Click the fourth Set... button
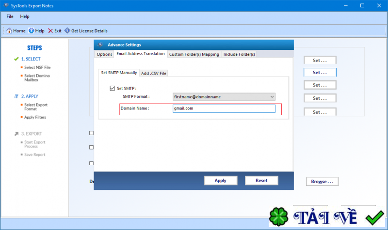The image size is (388, 230). pyautogui.click(x=320, y=98)
